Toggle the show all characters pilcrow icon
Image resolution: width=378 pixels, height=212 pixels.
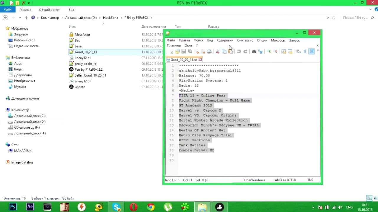point(305,52)
